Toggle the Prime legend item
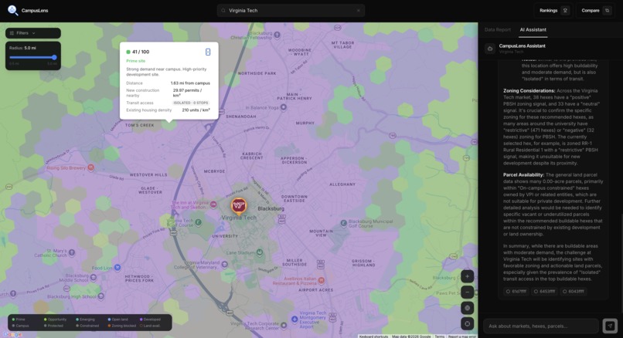Image resolution: width=623 pixels, height=338 pixels. pyautogui.click(x=19, y=319)
